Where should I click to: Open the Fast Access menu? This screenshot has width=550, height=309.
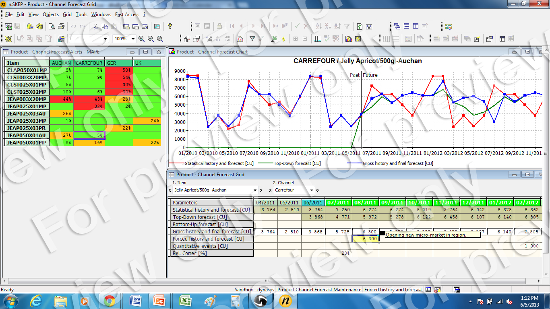click(127, 14)
